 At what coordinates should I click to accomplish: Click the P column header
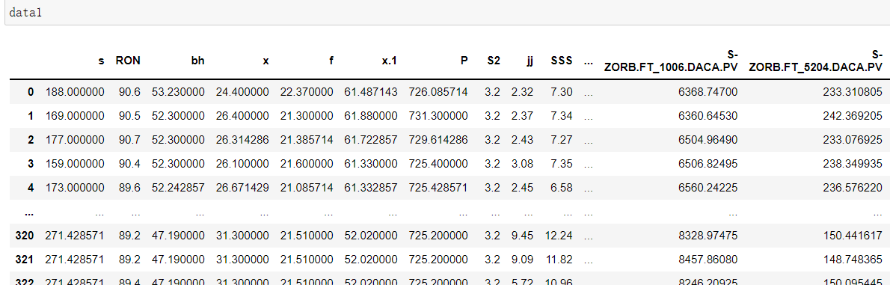coord(464,60)
